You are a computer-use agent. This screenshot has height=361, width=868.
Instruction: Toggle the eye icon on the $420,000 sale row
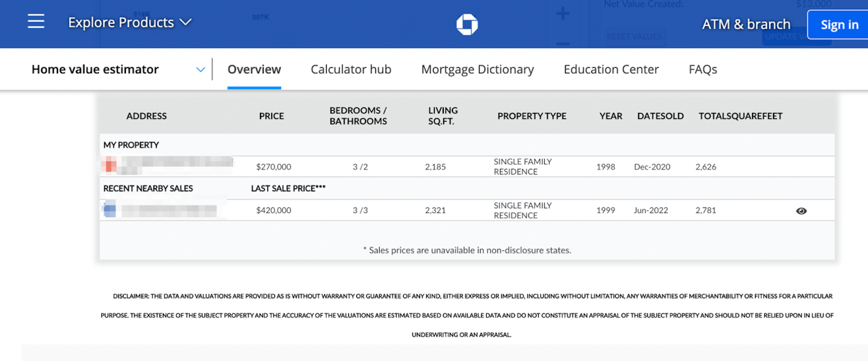click(801, 211)
